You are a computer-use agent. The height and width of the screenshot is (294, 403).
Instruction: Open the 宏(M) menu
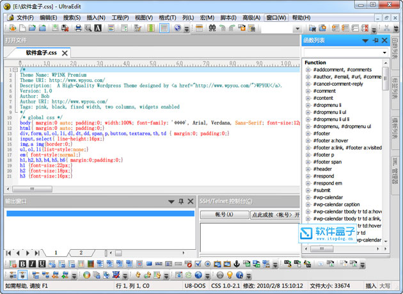coord(207,17)
